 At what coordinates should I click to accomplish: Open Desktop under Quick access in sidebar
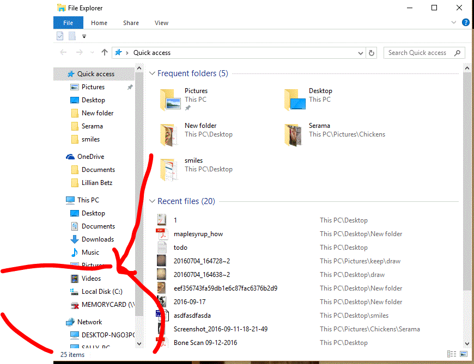click(93, 100)
